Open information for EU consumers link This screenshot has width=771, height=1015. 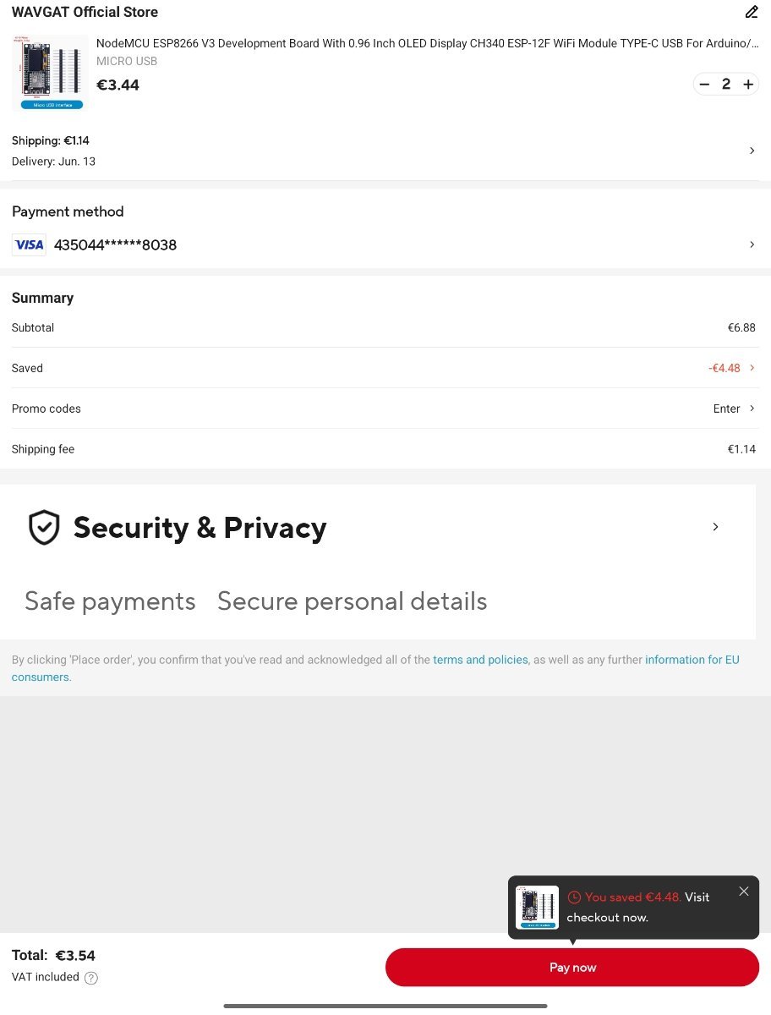pyautogui.click(x=692, y=660)
